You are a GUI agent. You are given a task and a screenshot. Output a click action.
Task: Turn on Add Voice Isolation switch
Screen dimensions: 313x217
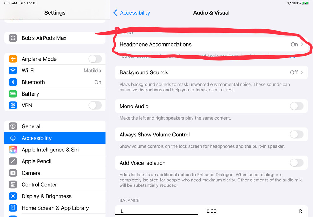click(x=297, y=163)
